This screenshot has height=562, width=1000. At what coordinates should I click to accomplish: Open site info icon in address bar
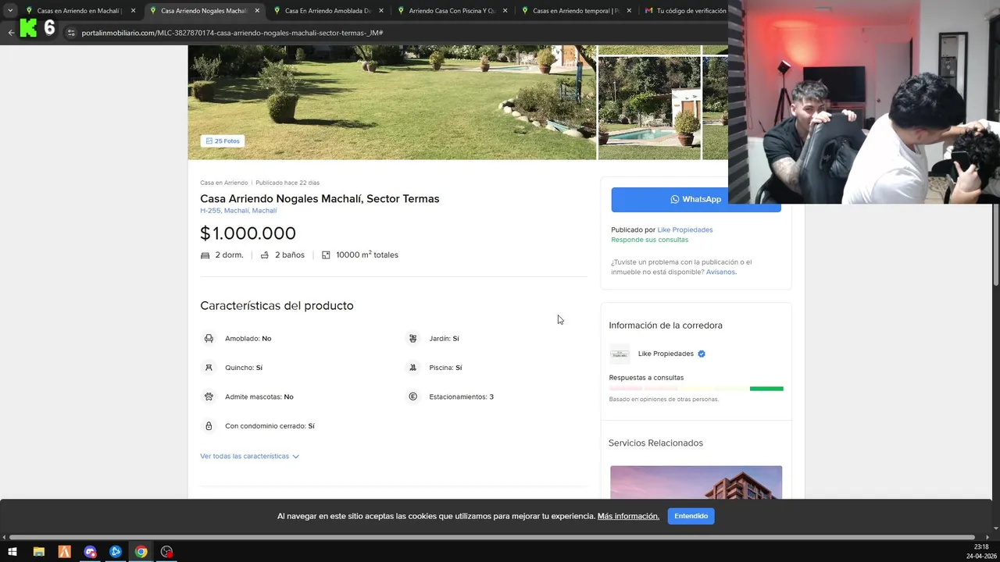coord(70,33)
